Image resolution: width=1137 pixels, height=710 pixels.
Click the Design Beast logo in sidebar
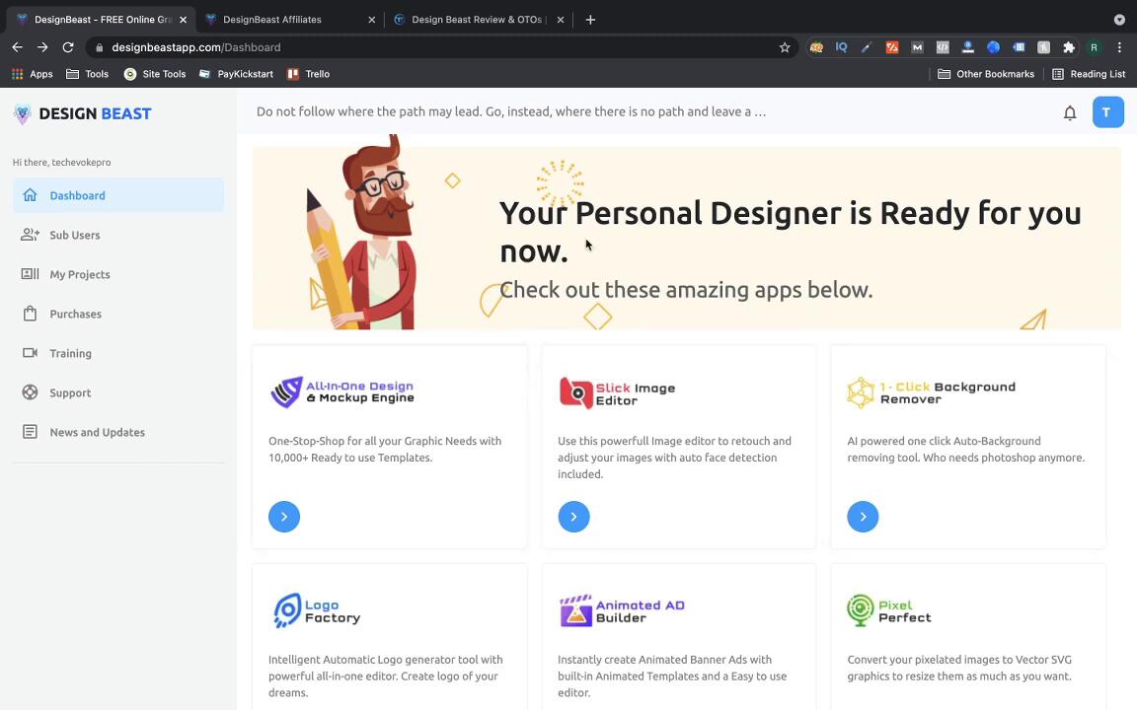(x=83, y=113)
